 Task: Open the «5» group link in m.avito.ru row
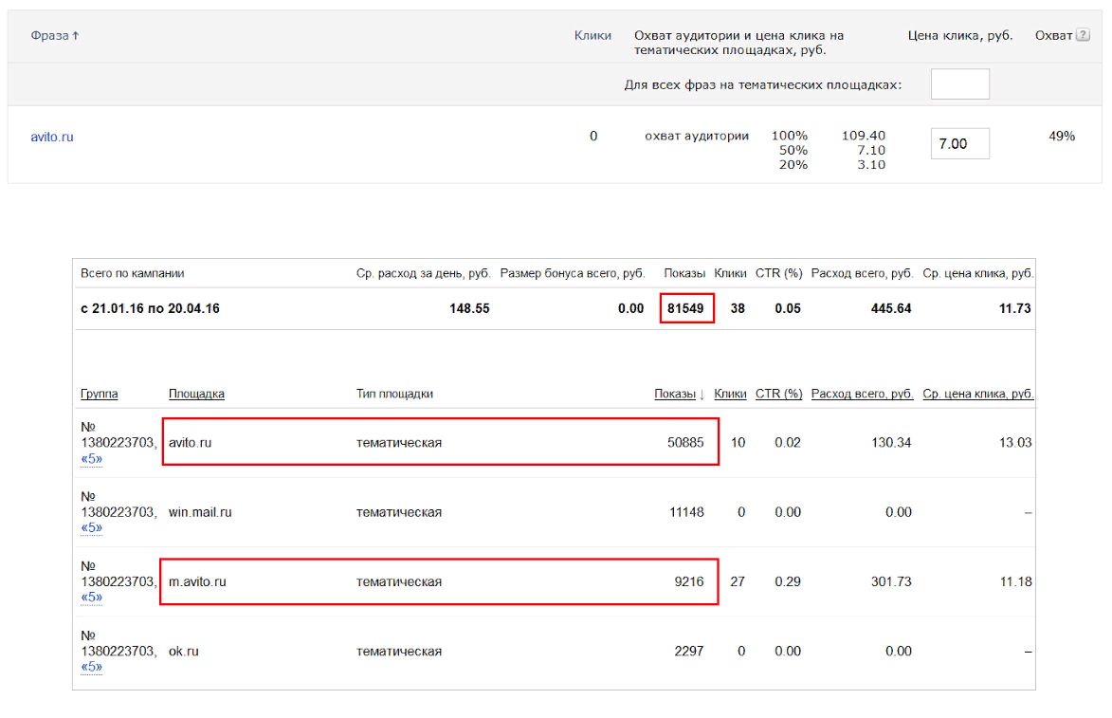tap(92, 598)
